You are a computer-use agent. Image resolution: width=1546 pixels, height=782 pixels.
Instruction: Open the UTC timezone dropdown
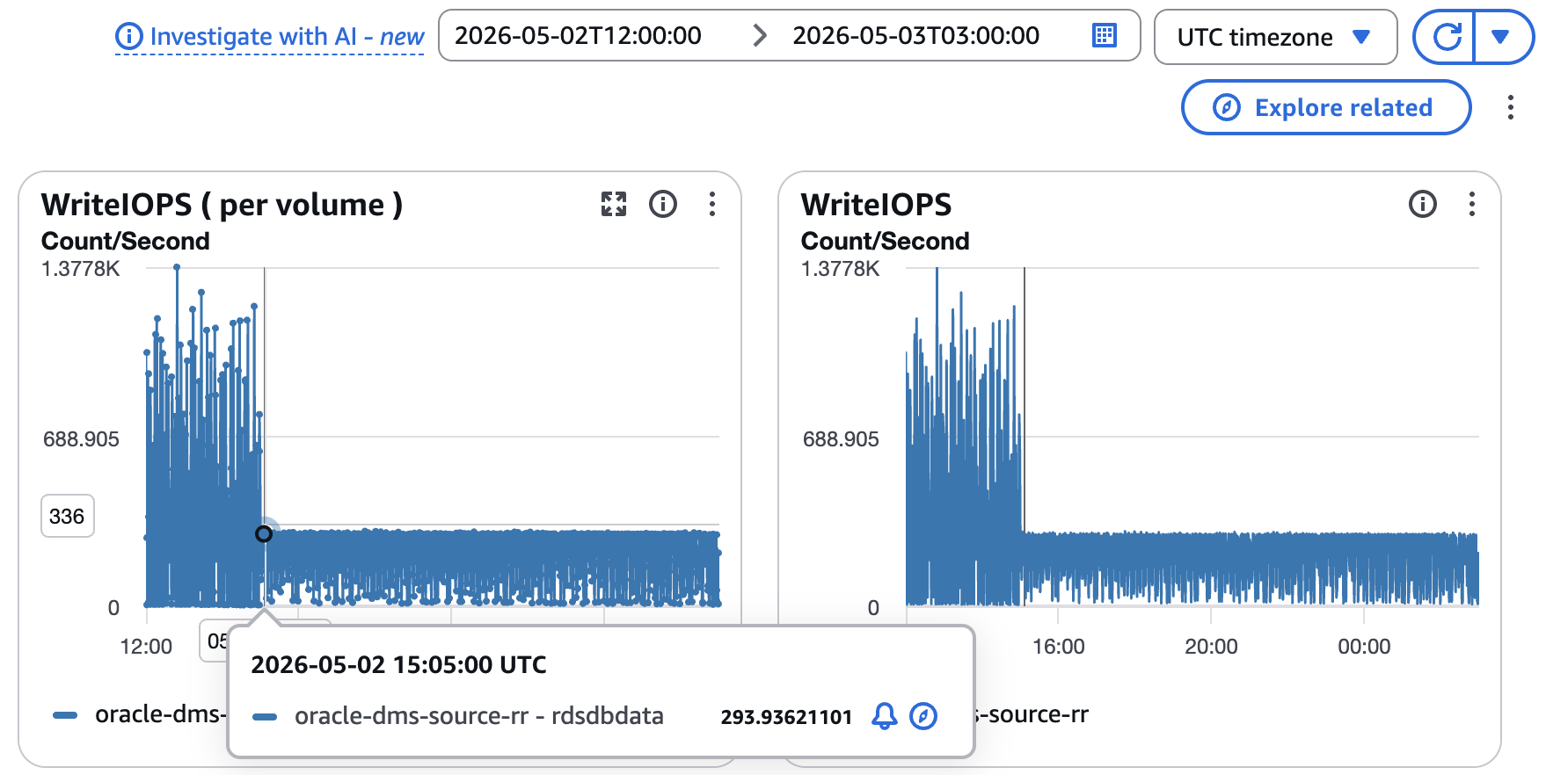1275,37
